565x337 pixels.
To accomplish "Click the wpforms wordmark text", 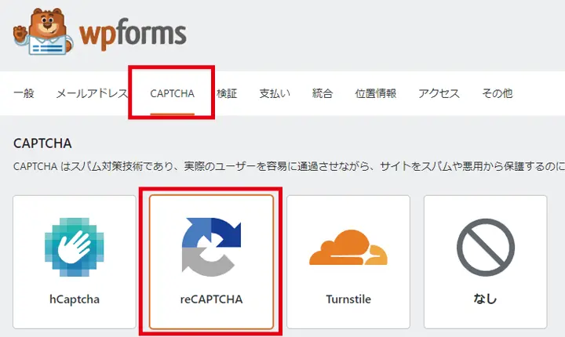I will (133, 34).
